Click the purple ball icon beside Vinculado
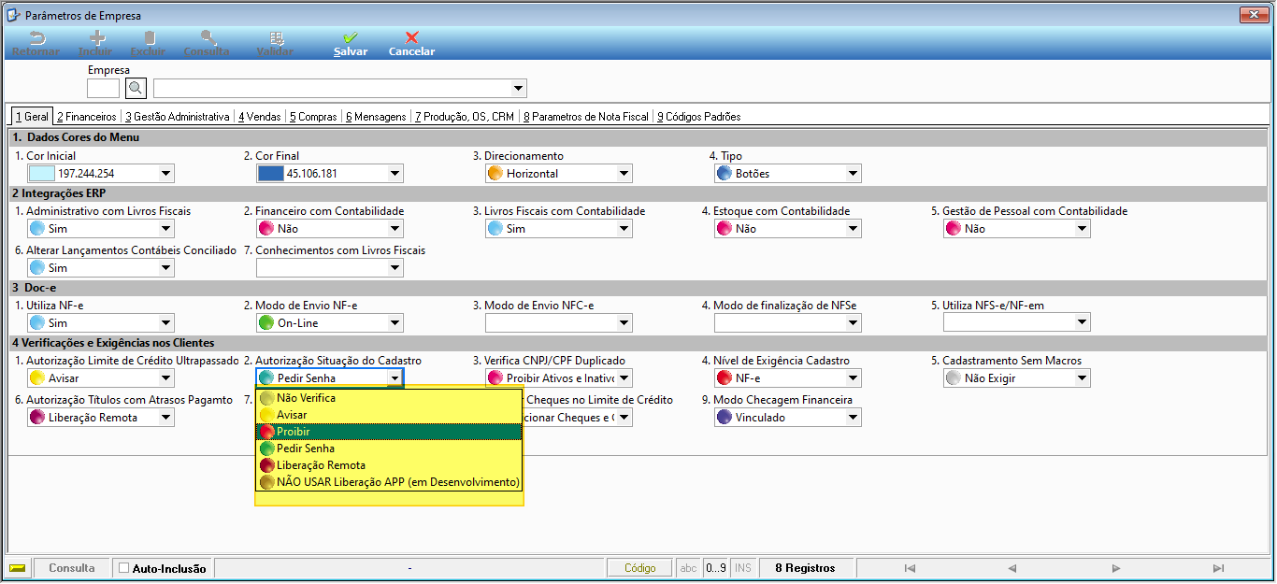 [725, 418]
